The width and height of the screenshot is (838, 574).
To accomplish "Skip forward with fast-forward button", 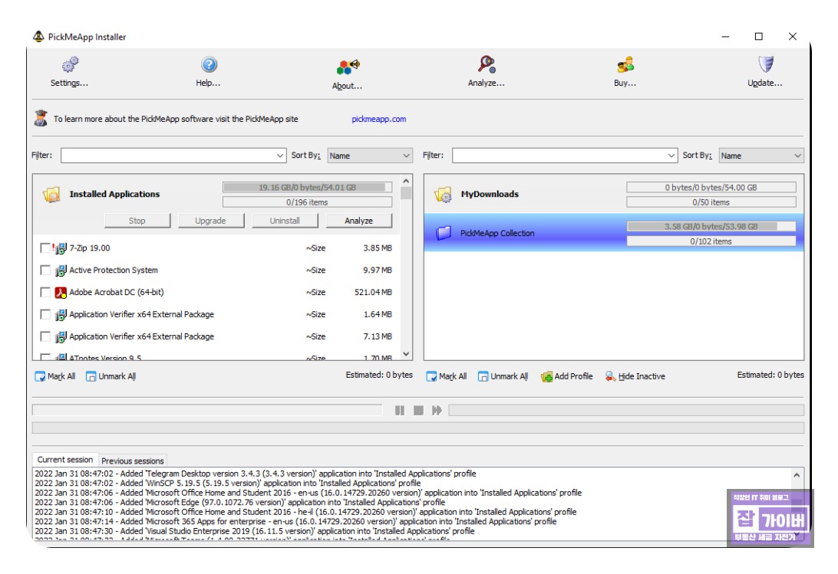I will (x=437, y=410).
